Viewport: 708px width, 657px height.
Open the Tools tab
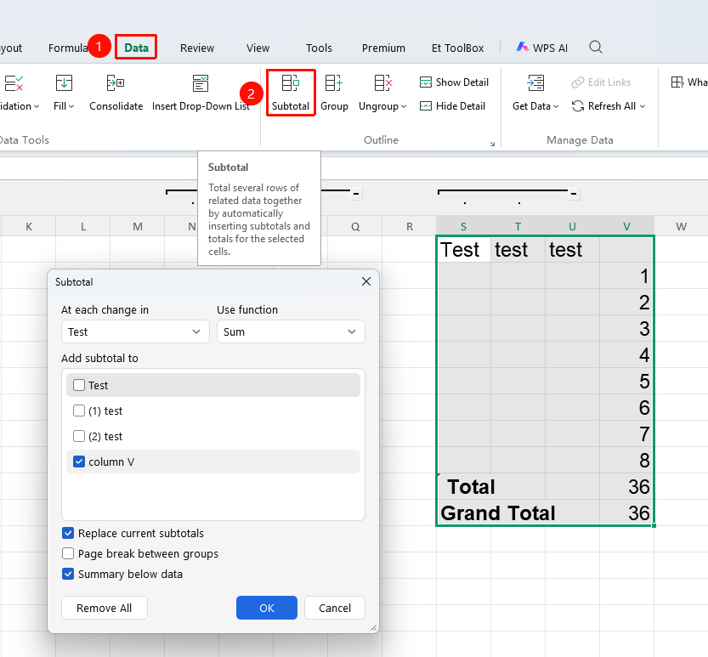pyautogui.click(x=319, y=48)
